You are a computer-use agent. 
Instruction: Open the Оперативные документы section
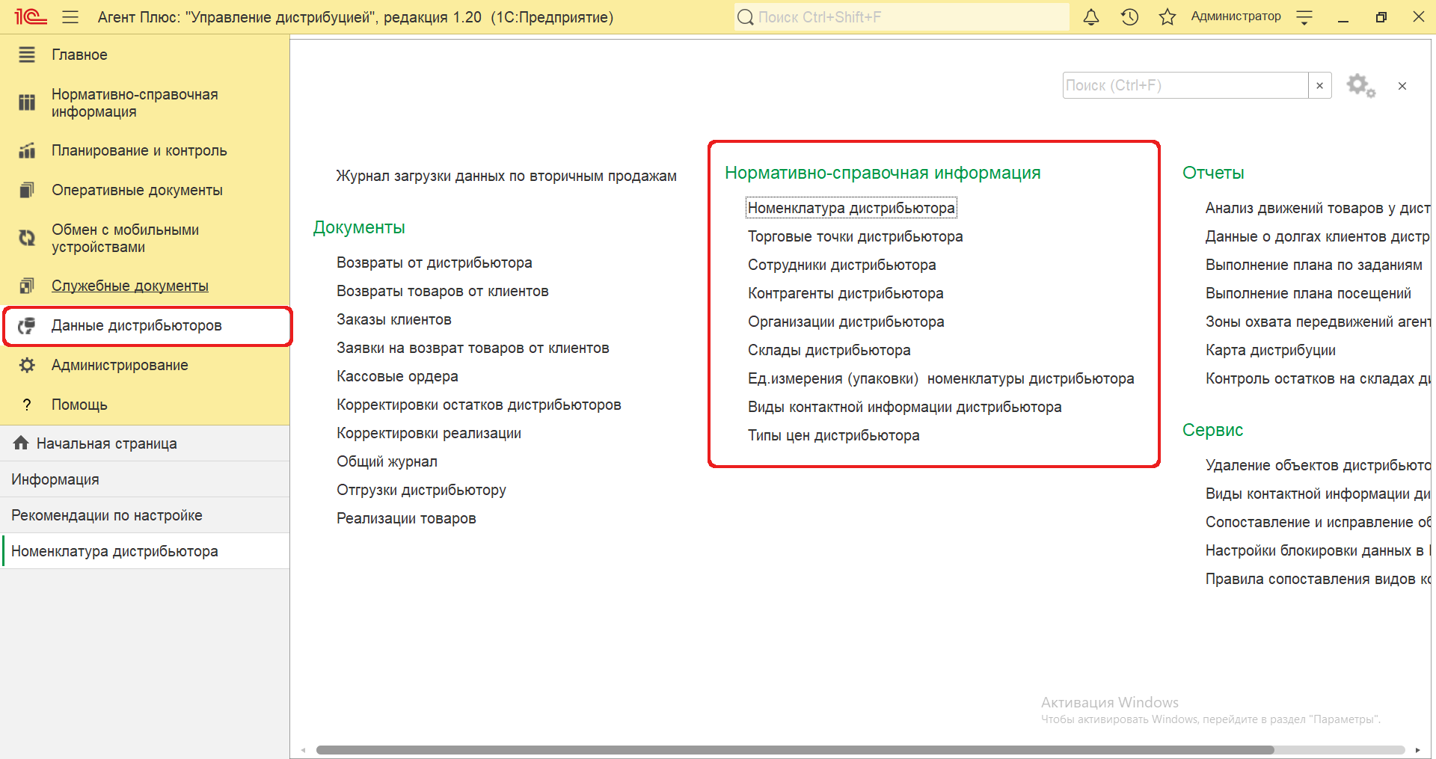tap(137, 190)
